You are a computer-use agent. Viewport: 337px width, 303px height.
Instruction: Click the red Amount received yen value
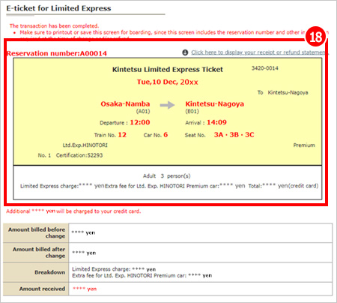pos(85,289)
